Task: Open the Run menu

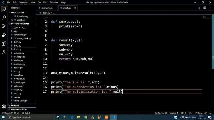Action: (45, 2)
